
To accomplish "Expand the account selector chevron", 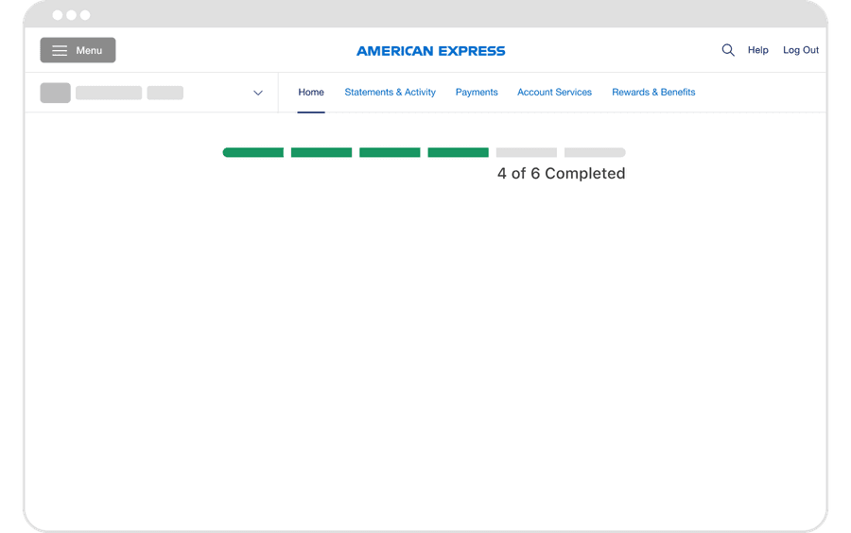I will coord(258,93).
